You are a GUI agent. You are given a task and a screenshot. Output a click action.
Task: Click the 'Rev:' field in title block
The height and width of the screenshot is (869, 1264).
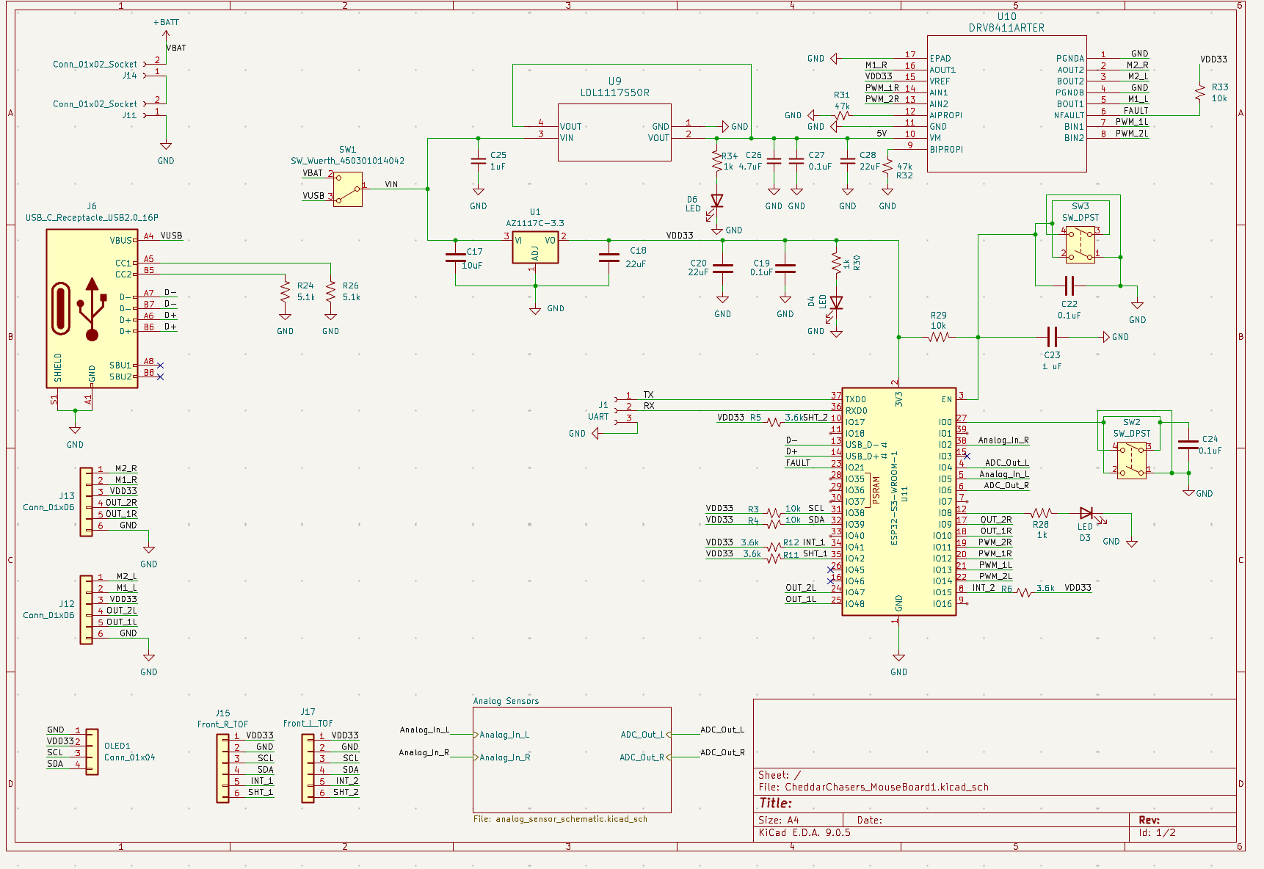pyautogui.click(x=1149, y=820)
